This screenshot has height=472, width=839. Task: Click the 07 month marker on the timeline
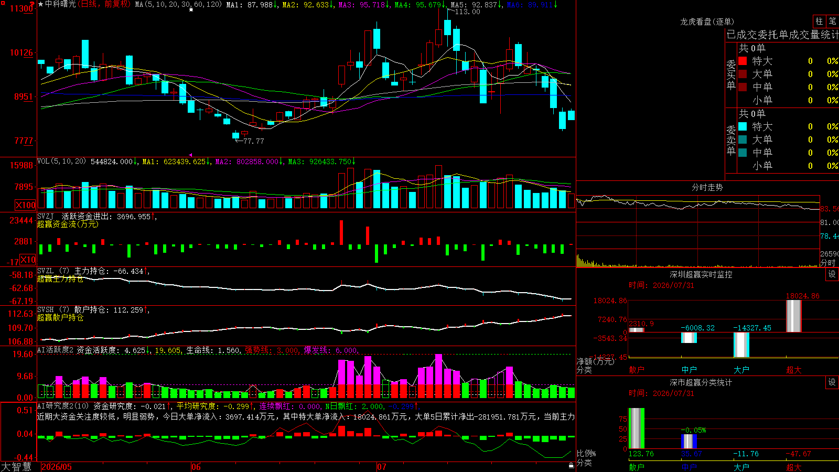382,467
